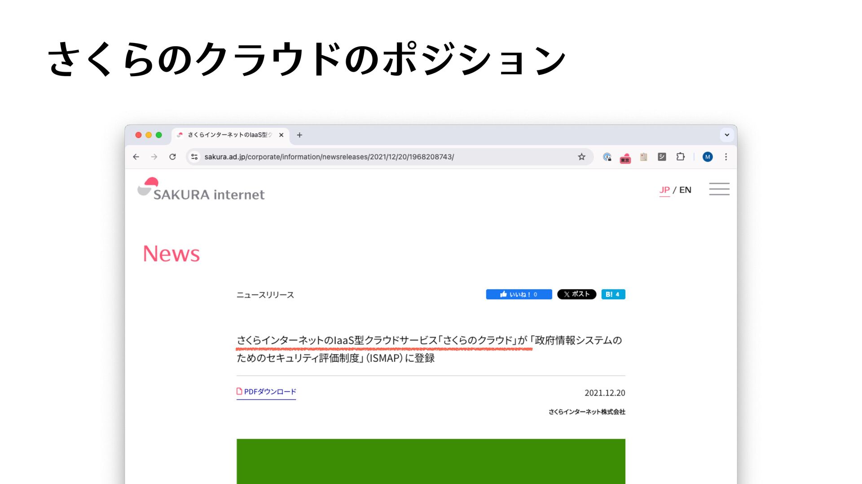This screenshot has height=484, width=862.
Task: Click the browser forward arrow
Action: 154,157
